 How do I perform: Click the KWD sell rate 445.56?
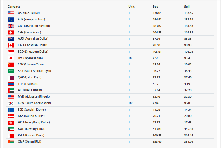pos(189,129)
